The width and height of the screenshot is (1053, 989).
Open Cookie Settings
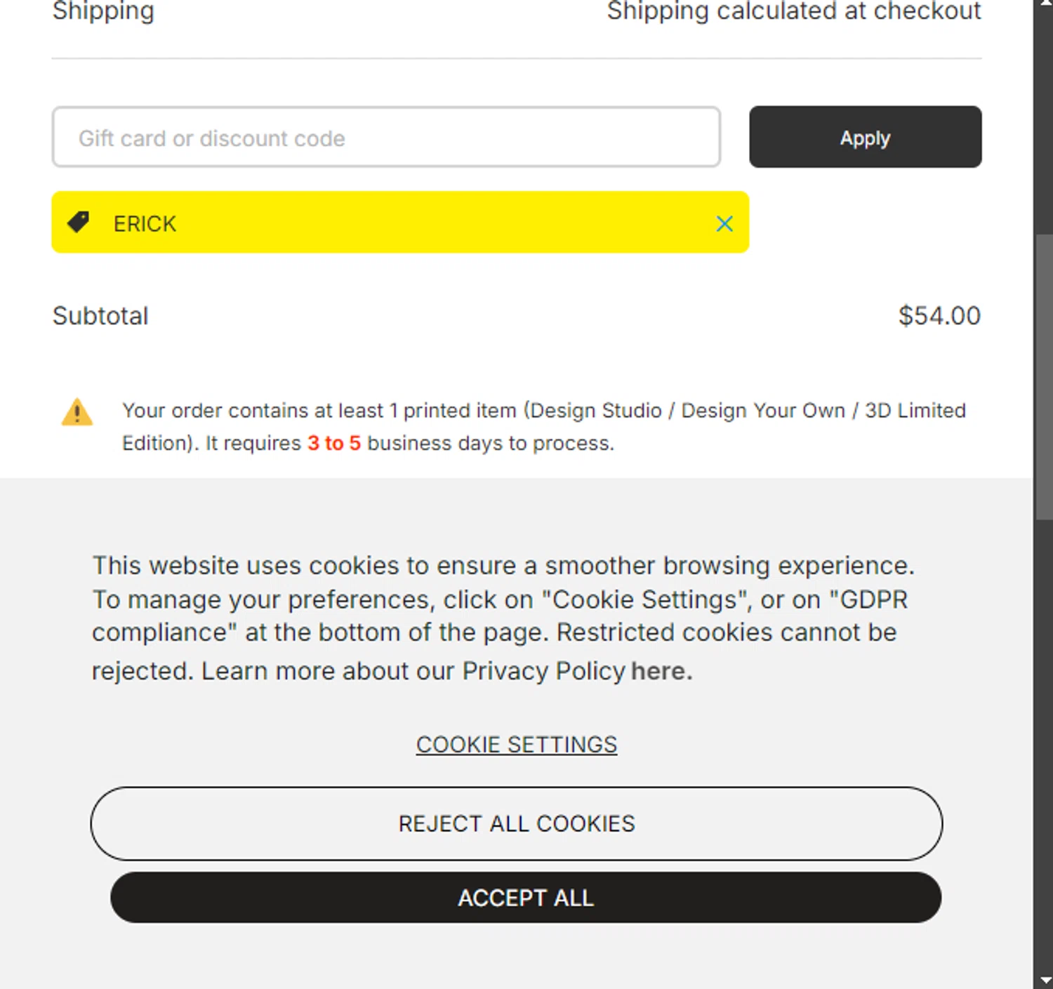[x=517, y=744]
